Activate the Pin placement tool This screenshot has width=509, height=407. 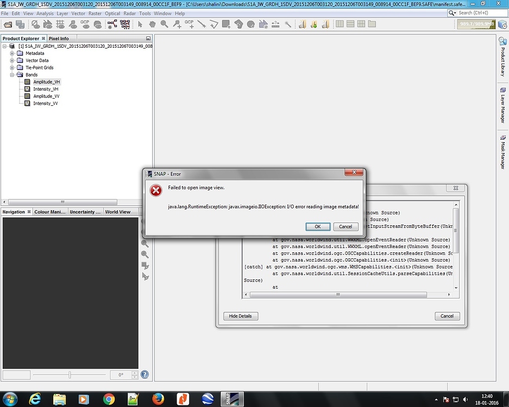pyautogui.click(x=177, y=24)
